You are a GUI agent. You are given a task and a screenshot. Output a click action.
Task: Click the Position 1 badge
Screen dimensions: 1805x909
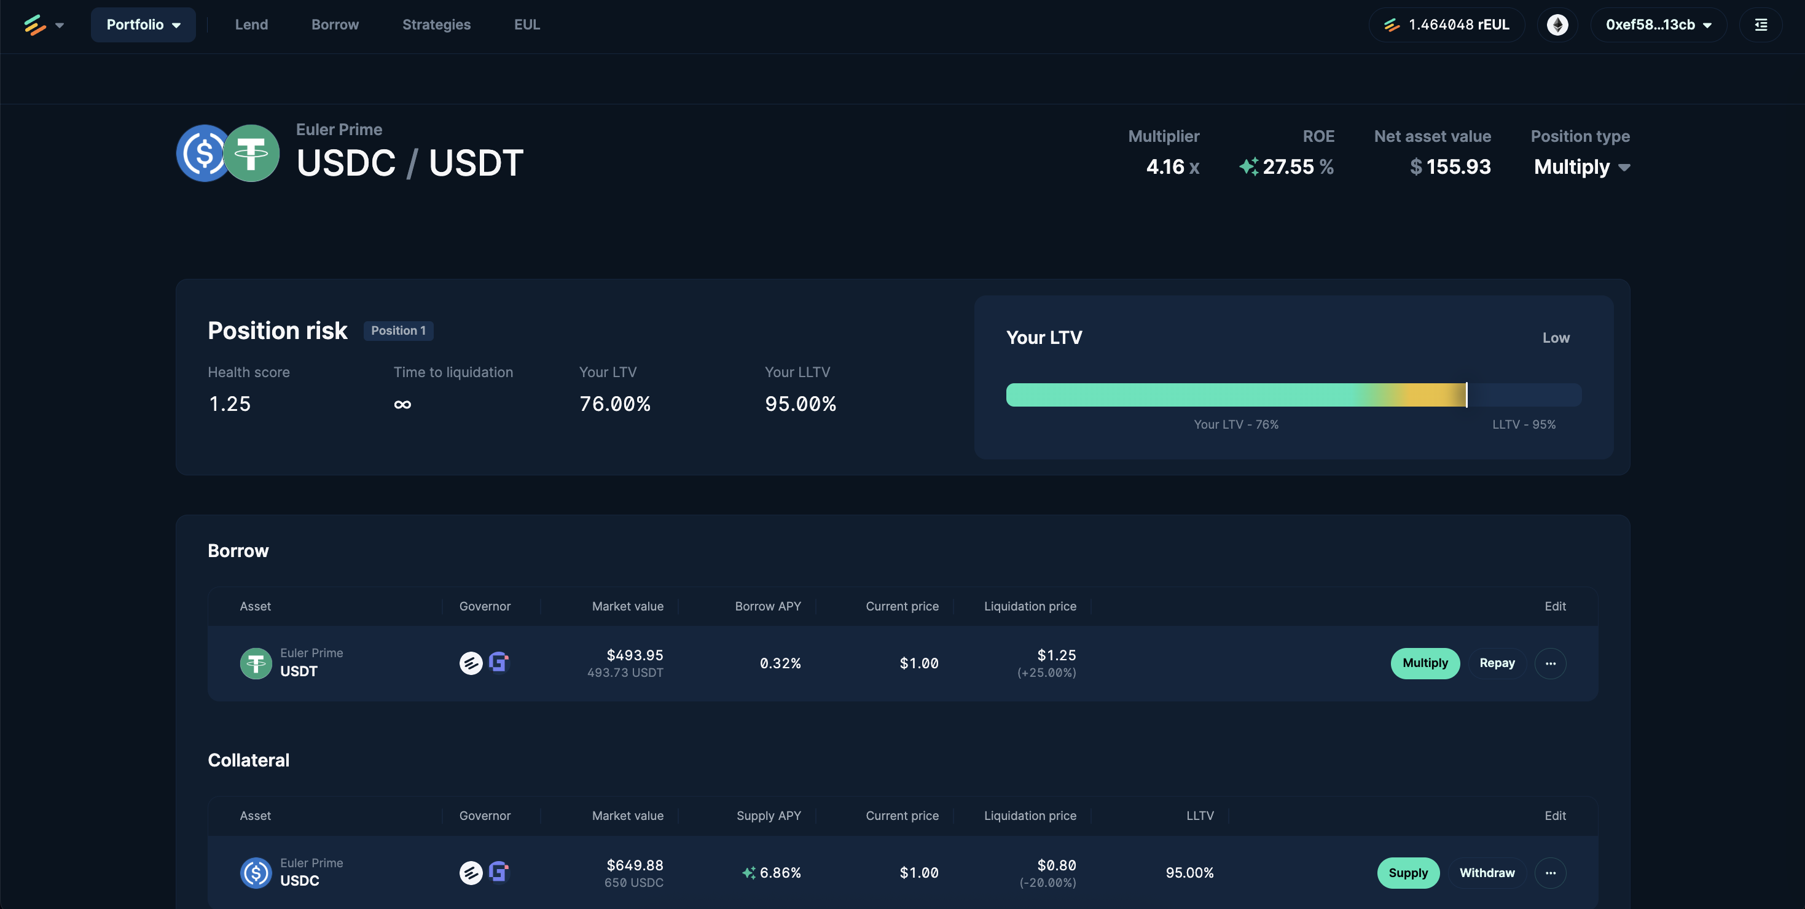pyautogui.click(x=398, y=330)
